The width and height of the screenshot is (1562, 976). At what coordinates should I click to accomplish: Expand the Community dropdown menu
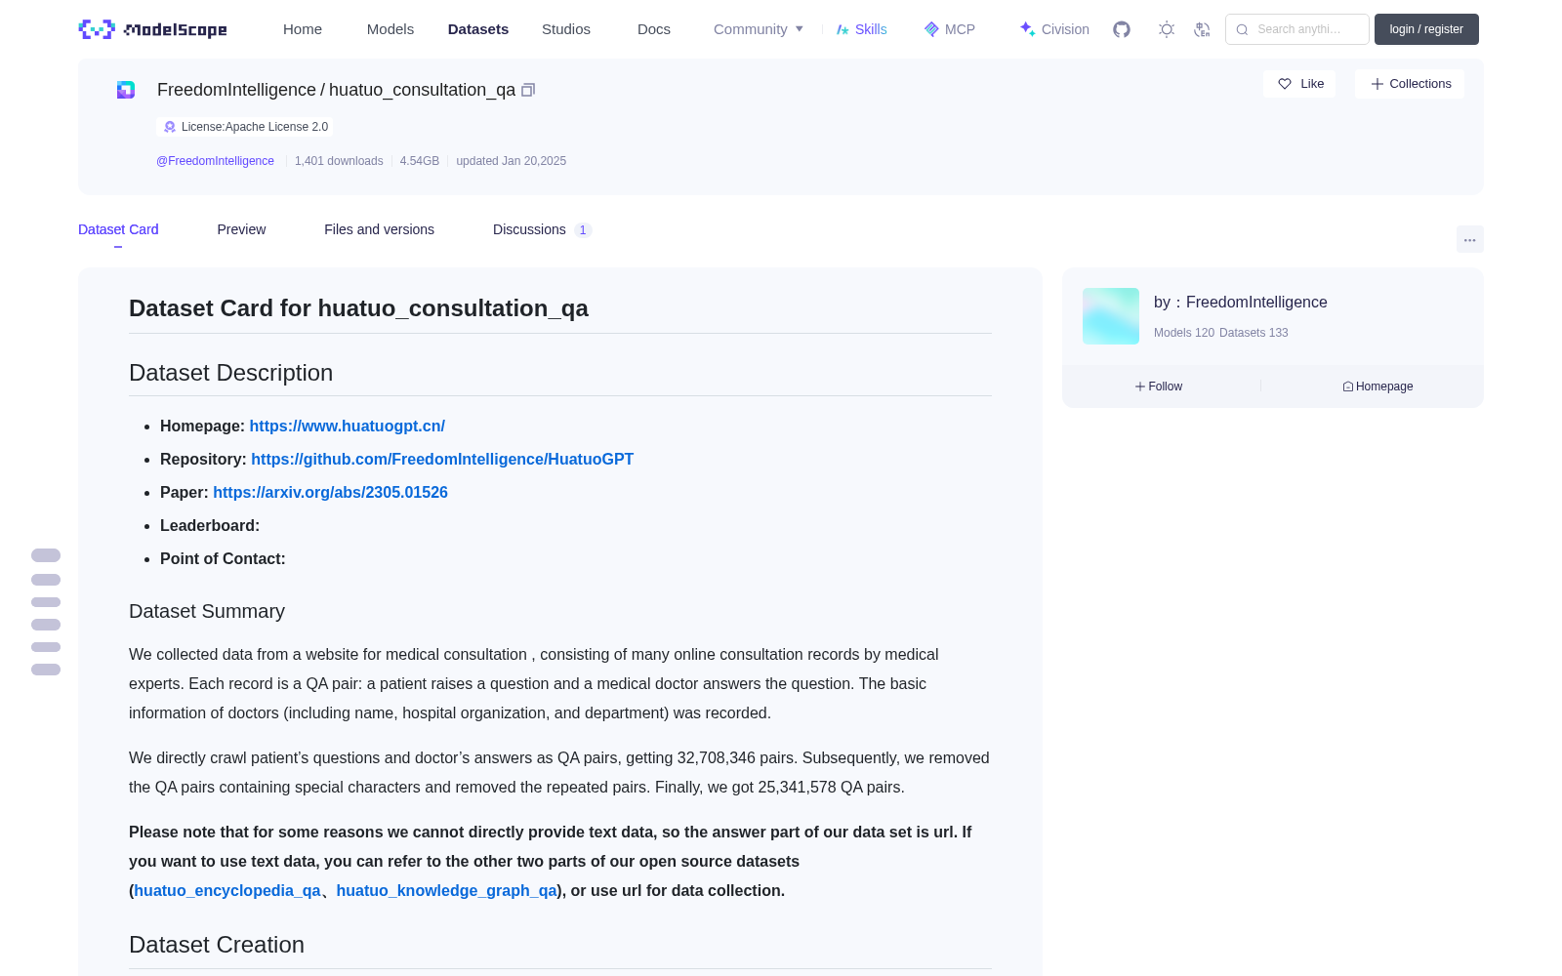759,29
